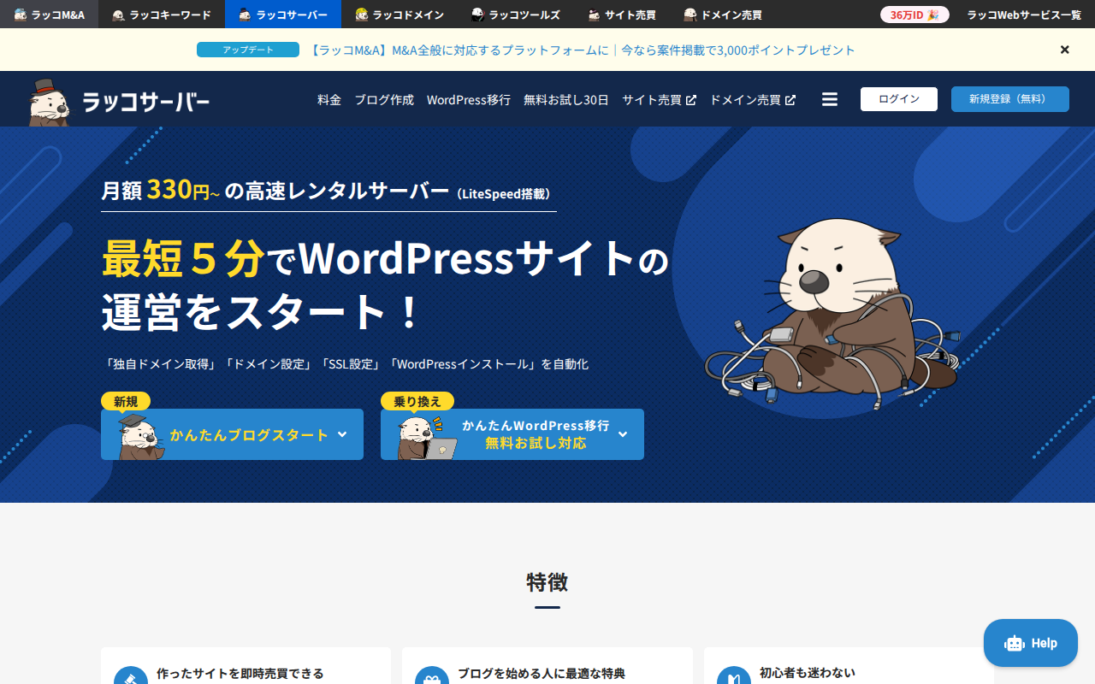
Task: Click 初心者も迷わない card title
Action: pos(808,674)
